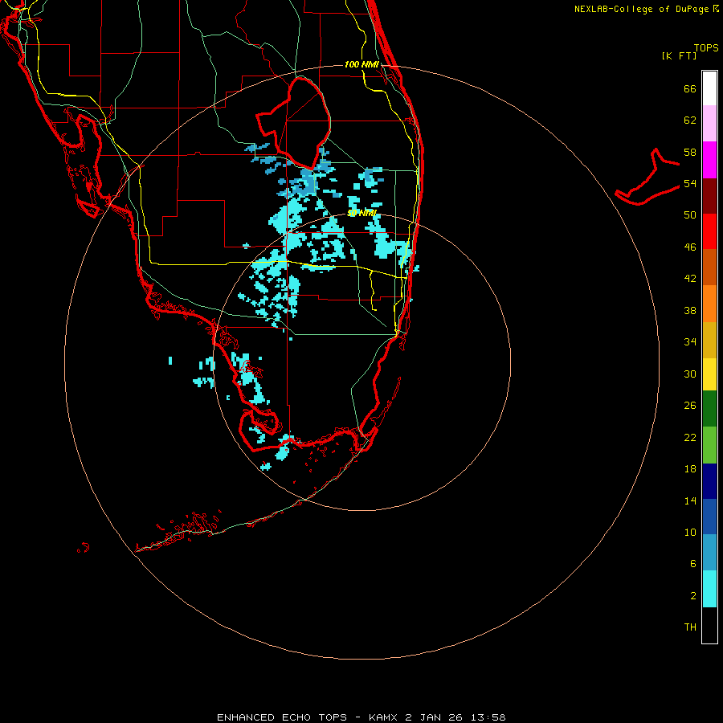Click the legend value '50'

click(690, 215)
